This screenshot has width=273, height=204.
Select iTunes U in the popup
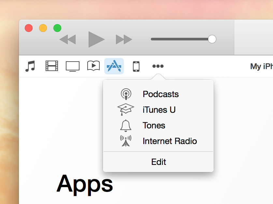pyautogui.click(x=159, y=110)
